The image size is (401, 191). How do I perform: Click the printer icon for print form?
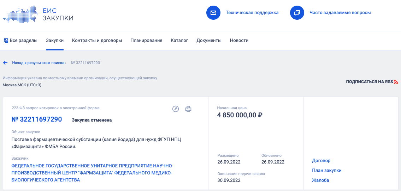click(188, 109)
